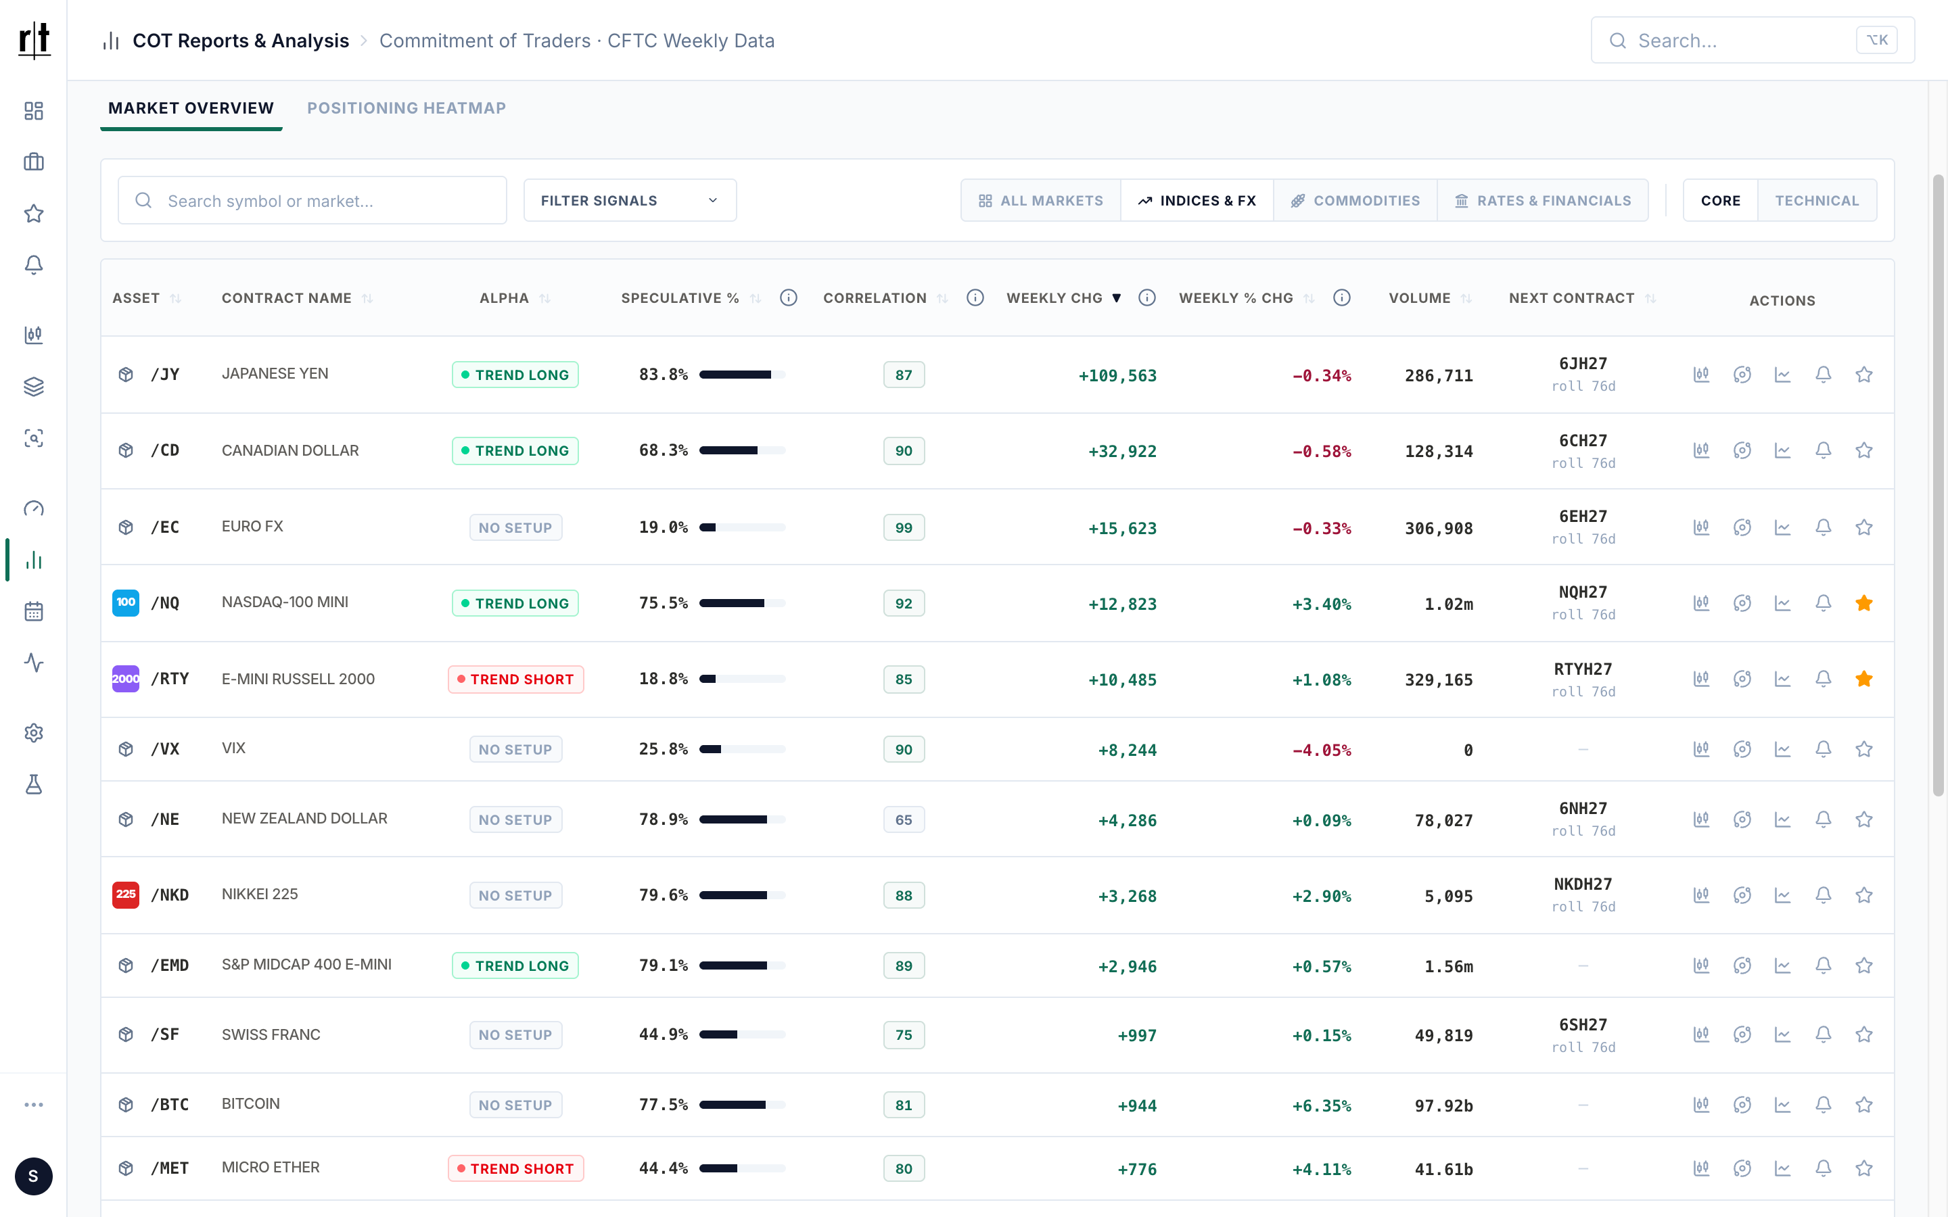Show info for Speculative % column

(x=788, y=297)
